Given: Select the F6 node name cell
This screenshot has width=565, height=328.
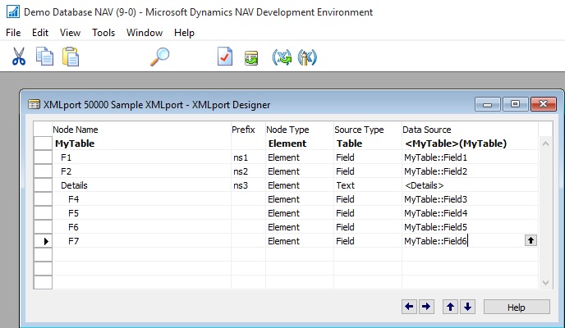Looking at the screenshot, I should [x=141, y=227].
